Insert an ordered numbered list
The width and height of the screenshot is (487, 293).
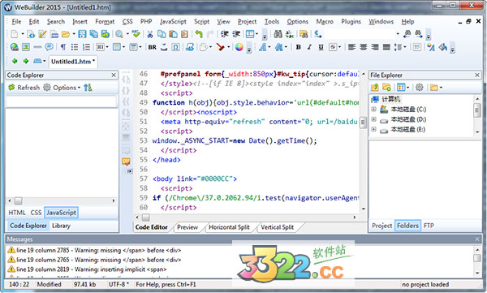[86, 47]
